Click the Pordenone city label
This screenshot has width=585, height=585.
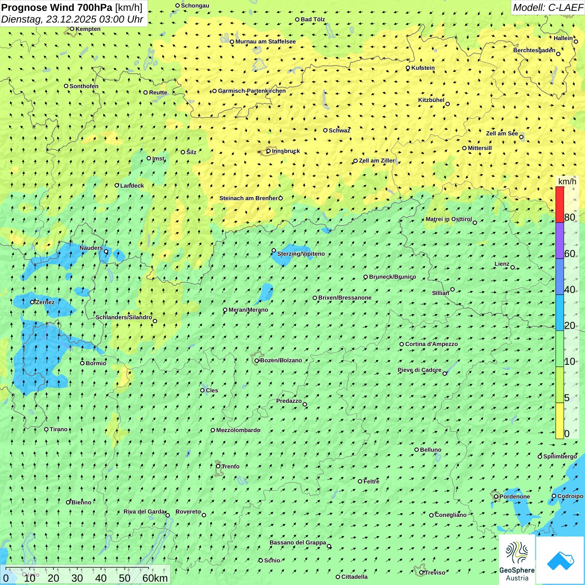(x=515, y=496)
